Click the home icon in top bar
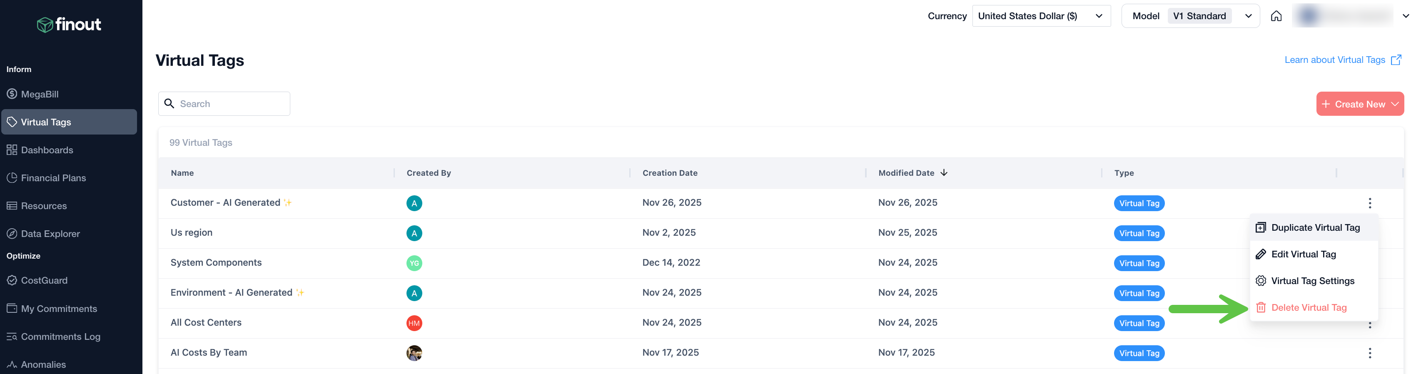The width and height of the screenshot is (1416, 374). point(1276,16)
